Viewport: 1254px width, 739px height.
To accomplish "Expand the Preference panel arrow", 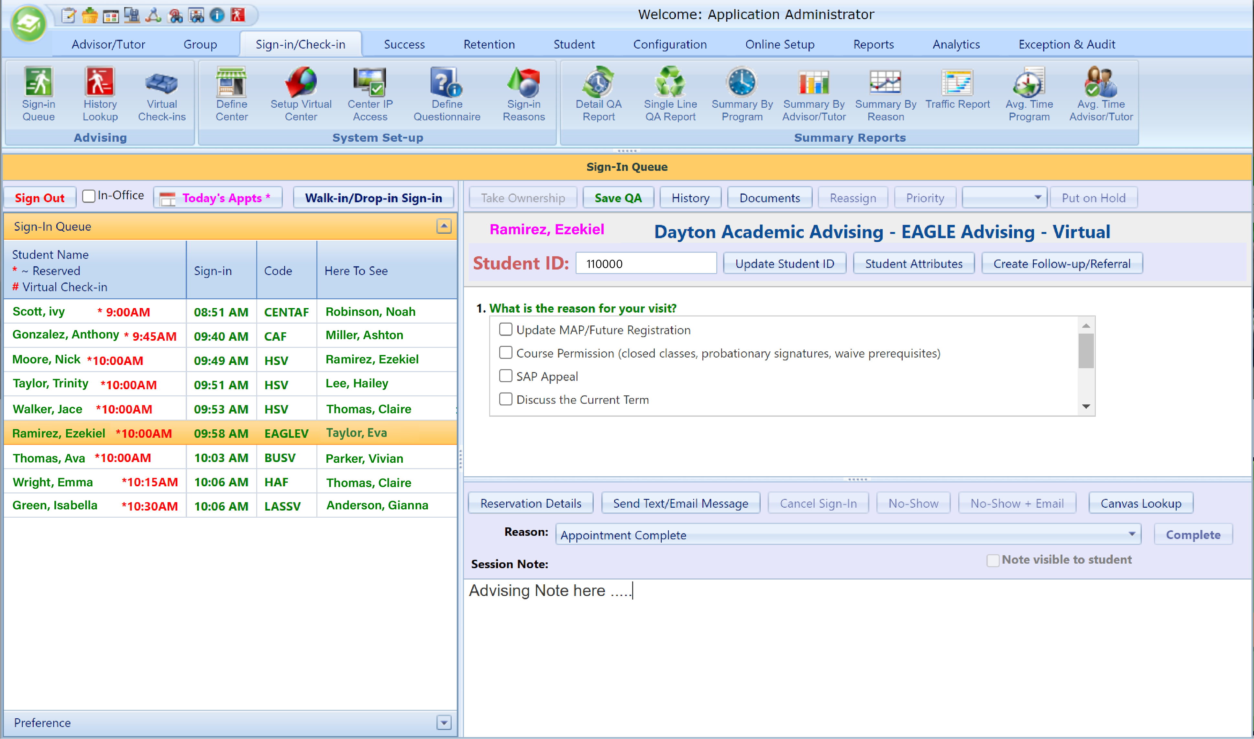I will [x=444, y=722].
